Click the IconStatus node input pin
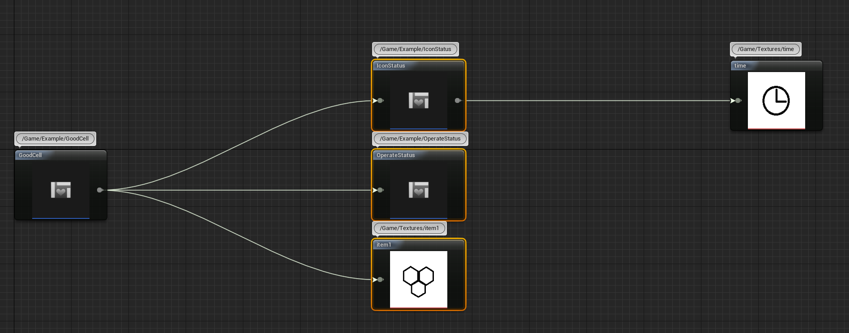Image resolution: width=849 pixels, height=333 pixels. click(380, 100)
